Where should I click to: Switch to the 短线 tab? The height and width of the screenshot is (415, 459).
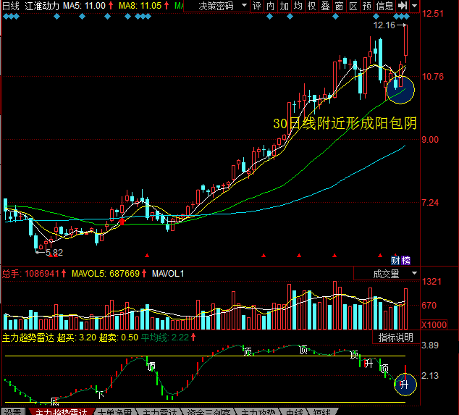point(322,412)
